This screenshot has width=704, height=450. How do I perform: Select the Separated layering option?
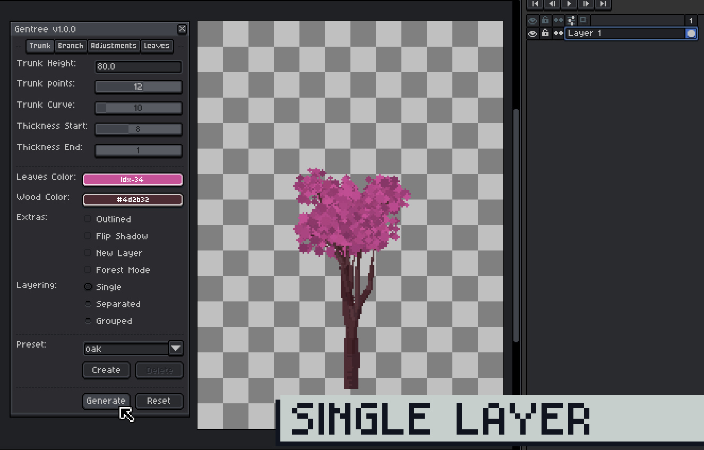88,304
